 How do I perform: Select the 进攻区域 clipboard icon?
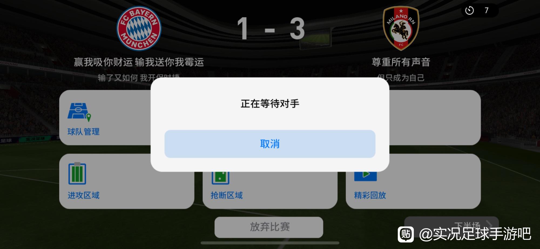(77, 174)
